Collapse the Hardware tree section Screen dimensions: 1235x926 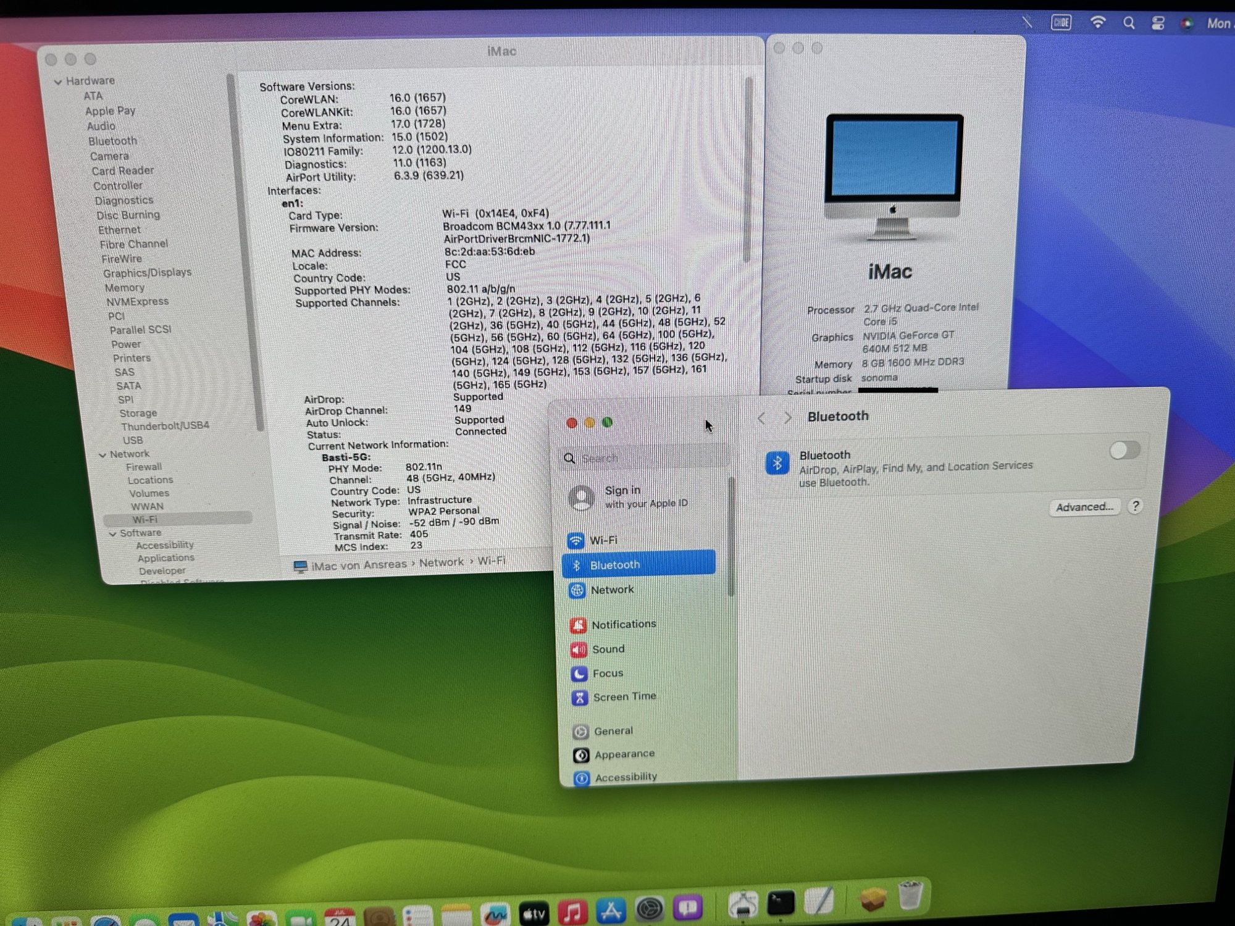tap(58, 81)
